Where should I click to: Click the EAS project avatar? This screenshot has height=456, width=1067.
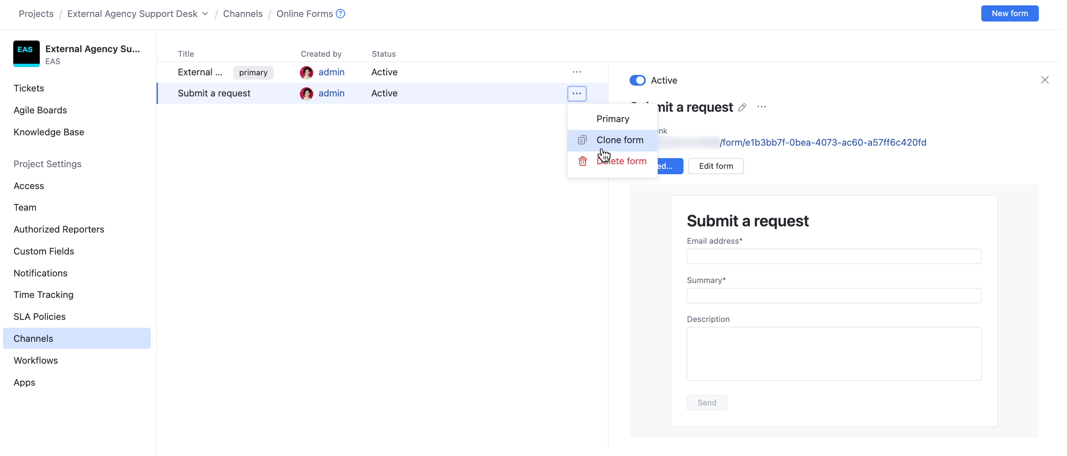tap(26, 53)
